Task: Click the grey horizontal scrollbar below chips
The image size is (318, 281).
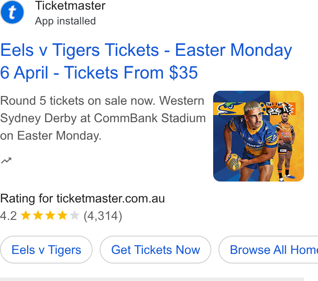Action: 152,279
